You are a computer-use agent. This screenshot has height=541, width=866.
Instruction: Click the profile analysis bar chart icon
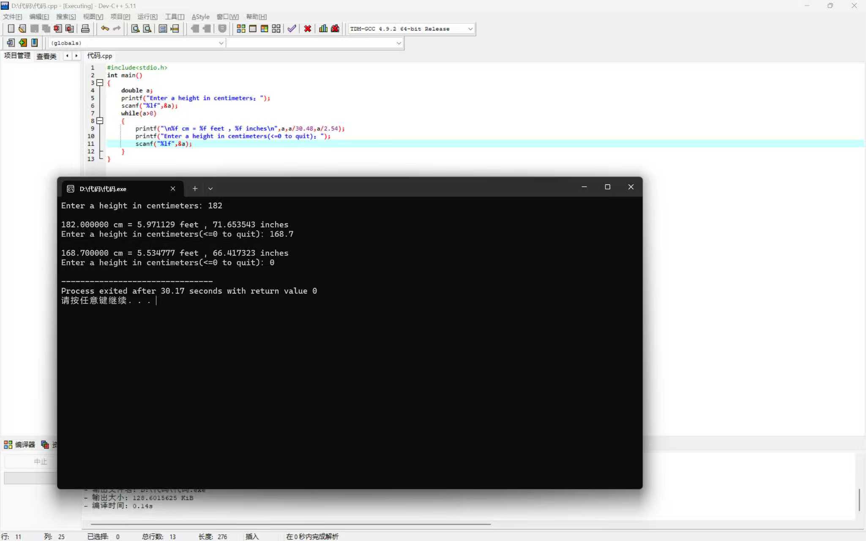[x=323, y=28]
